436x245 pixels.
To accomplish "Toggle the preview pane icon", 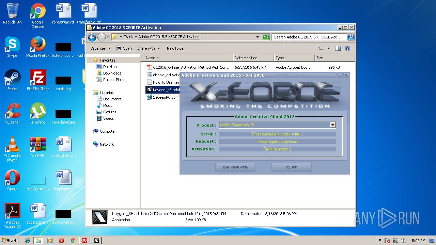I will click(x=338, y=48).
